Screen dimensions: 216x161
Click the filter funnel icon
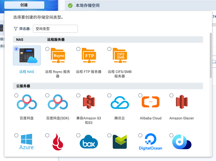16,29
